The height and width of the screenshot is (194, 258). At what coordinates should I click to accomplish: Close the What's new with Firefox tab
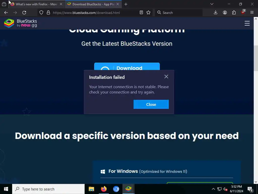[x=61, y=4]
